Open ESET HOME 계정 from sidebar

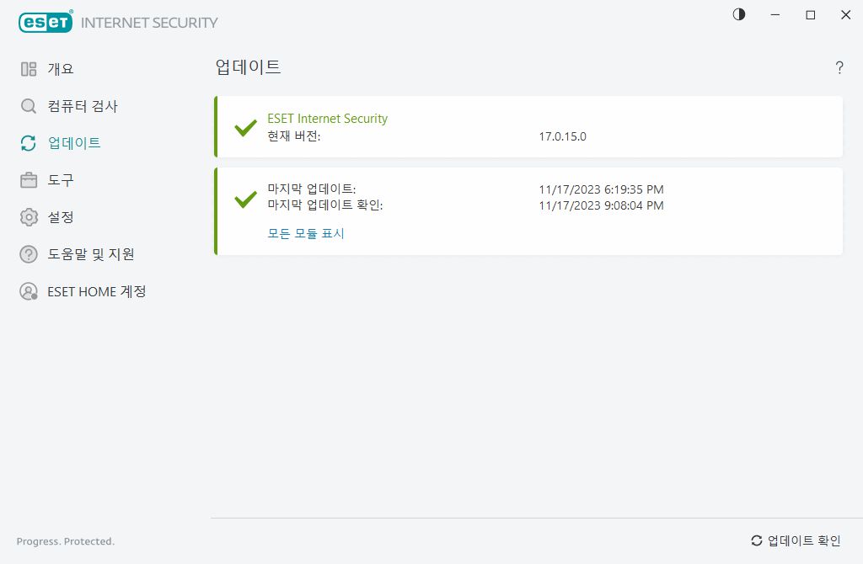click(97, 291)
